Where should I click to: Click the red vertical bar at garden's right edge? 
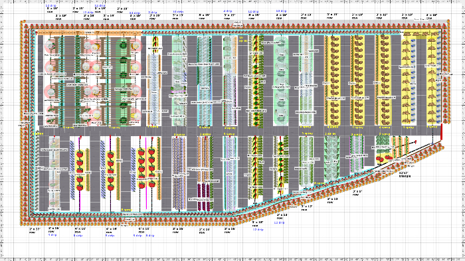[x=442, y=131]
